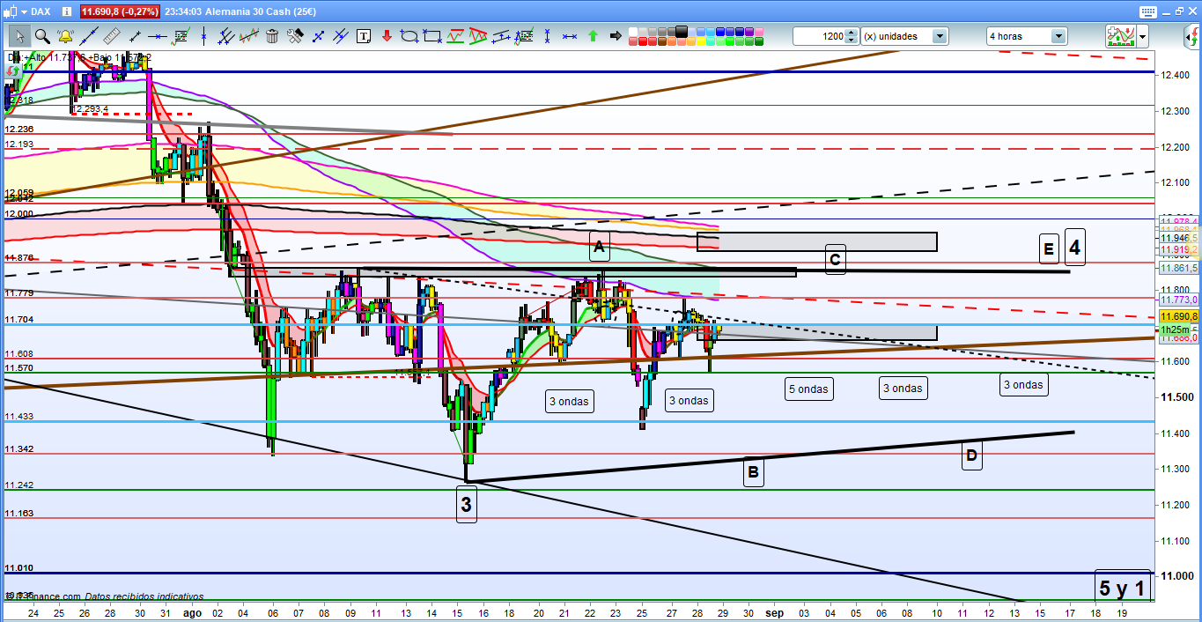1202x622 pixels.
Task: Open the hammer and wrench settings tool
Action: 295,36
